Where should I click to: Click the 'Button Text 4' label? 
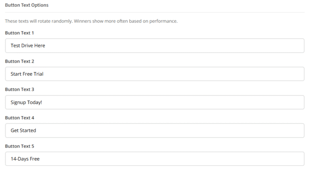coord(20,118)
